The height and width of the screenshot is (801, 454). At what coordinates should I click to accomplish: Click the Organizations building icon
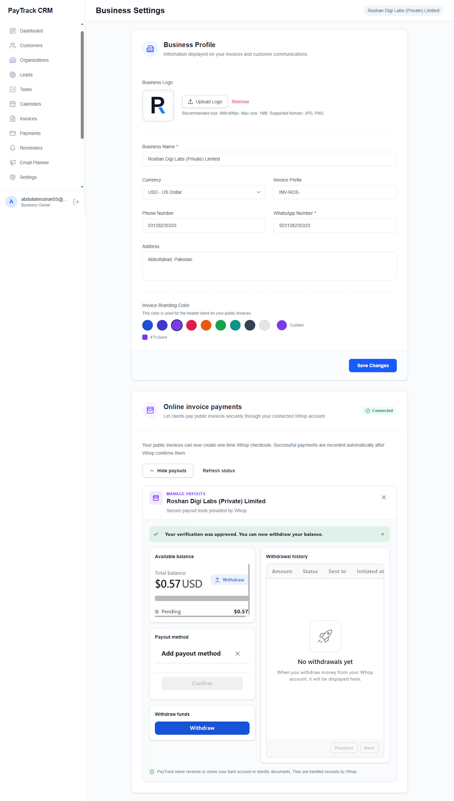tap(12, 60)
